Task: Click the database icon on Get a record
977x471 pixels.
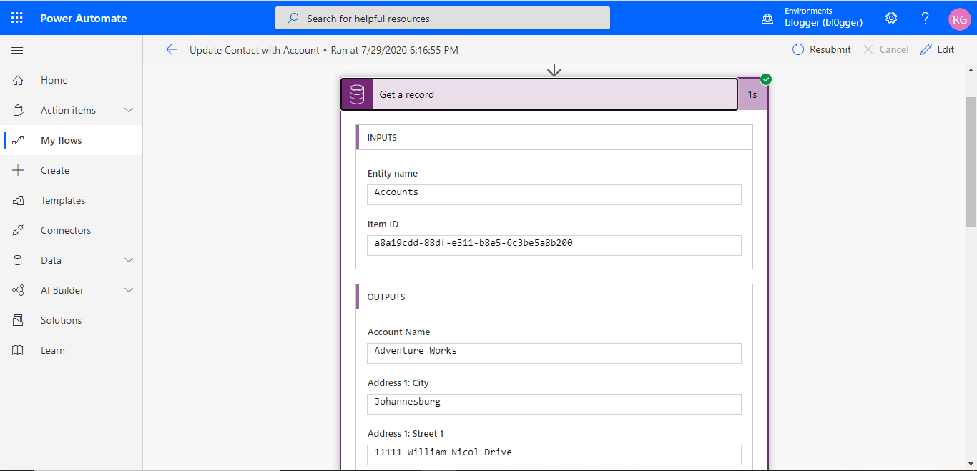Action: [x=356, y=93]
